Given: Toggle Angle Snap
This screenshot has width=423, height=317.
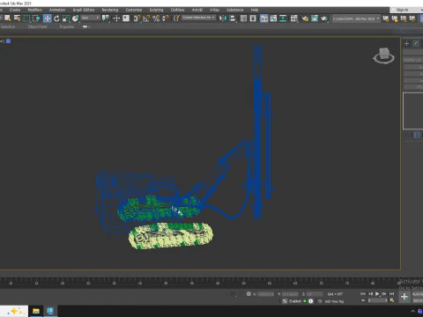Looking at the screenshot, I should pyautogui.click(x=146, y=18).
